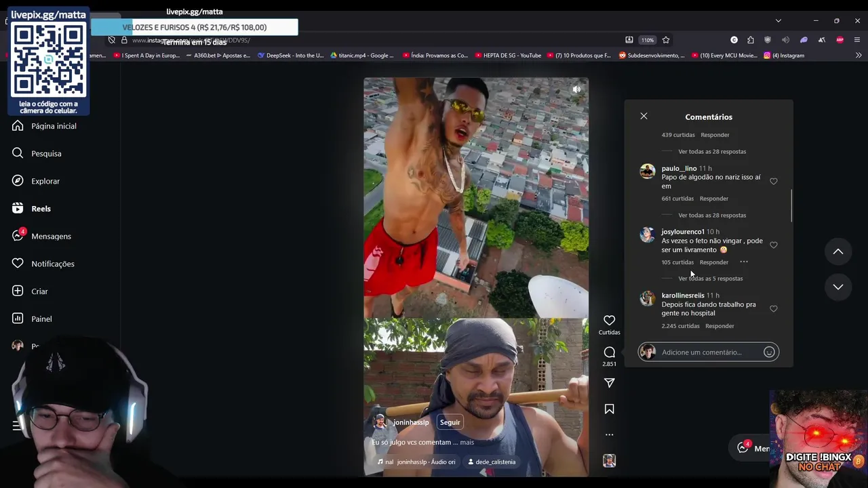Click the site lock icon in address bar
This screenshot has width=868, height=488.
tap(124, 40)
